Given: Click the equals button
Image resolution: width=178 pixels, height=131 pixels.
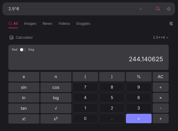Looking at the screenshot, I should click(139, 119).
